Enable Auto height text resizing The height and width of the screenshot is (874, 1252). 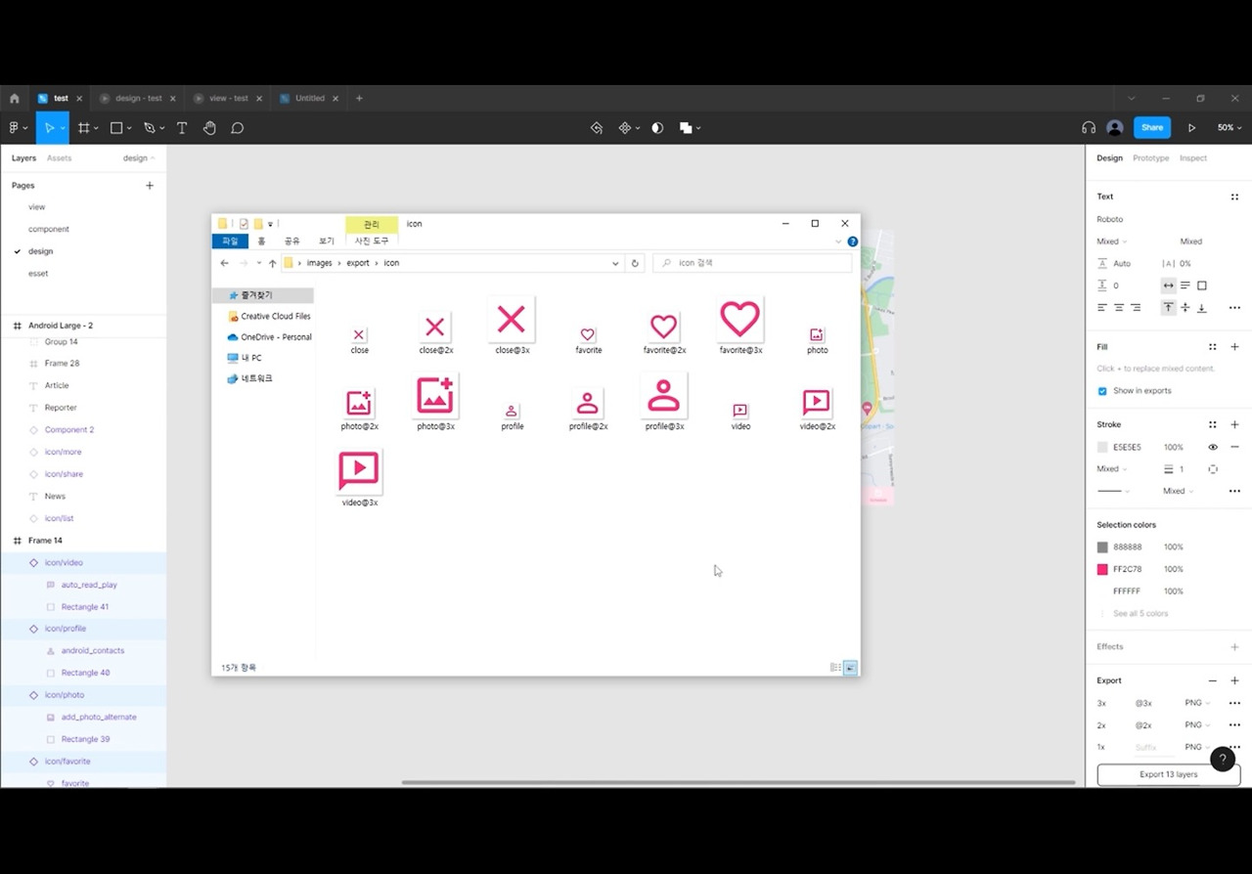1185,285
